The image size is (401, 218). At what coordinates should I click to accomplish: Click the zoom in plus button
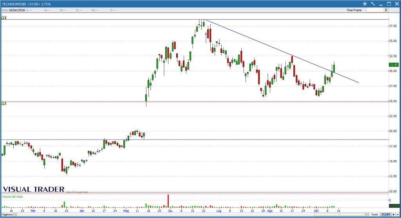394,214
